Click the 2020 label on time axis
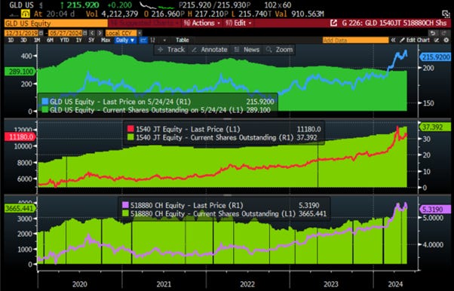The image size is (454, 291). coord(80,284)
